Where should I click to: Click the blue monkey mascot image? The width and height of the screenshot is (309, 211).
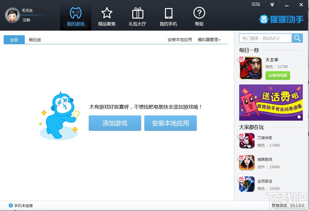(x=59, y=116)
